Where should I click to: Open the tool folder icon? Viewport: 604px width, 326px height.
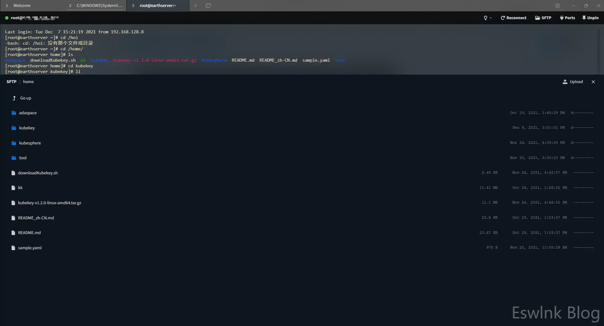pyautogui.click(x=14, y=158)
